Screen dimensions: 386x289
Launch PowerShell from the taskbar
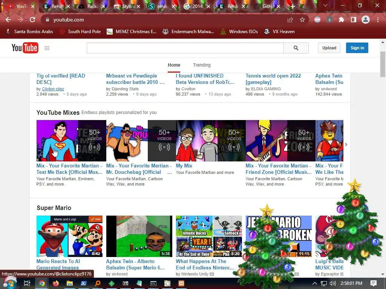coord(83,283)
